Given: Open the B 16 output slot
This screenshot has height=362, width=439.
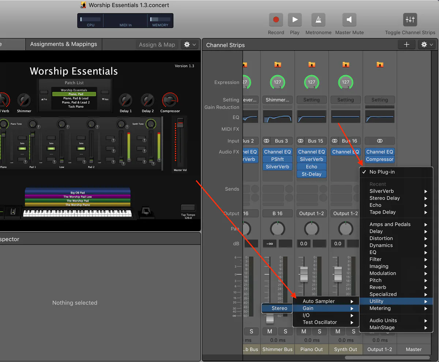Looking at the screenshot, I should pyautogui.click(x=277, y=213).
